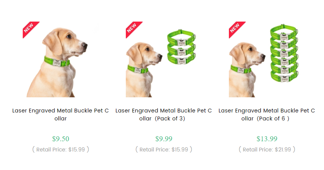This screenshot has width=324, height=170.
Task: Open the dog's head in Pack of 6 photo
Action: tap(248, 53)
